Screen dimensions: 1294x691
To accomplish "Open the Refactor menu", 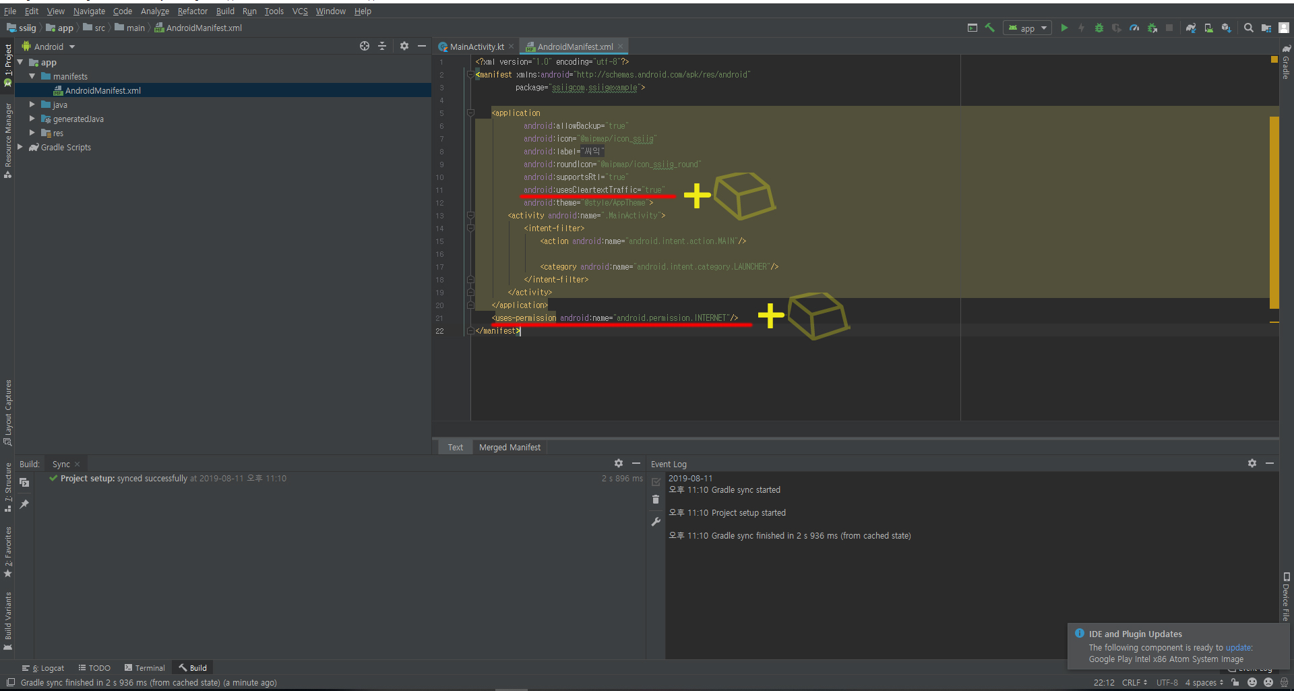I will pyautogui.click(x=192, y=11).
